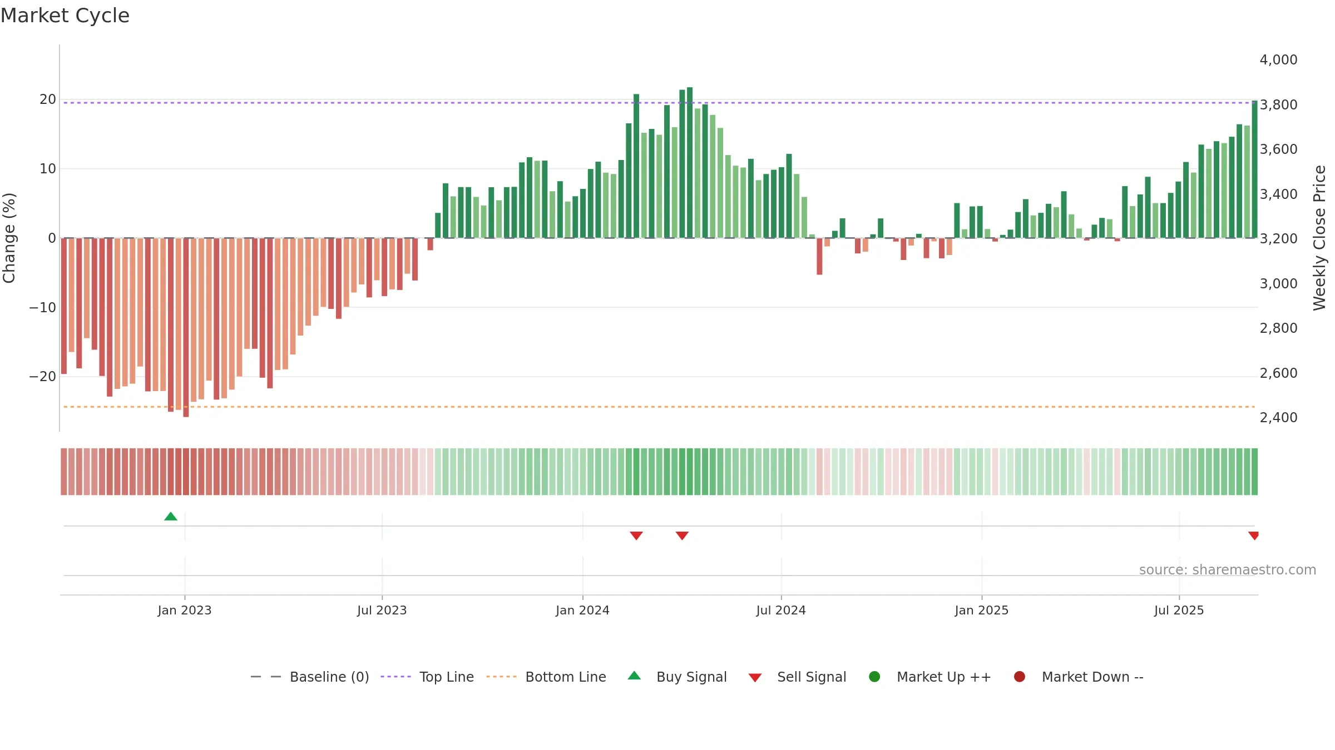Image resolution: width=1335 pixels, height=750 pixels.
Task: Click the source: sharemaestro.com text
Action: 1228,570
